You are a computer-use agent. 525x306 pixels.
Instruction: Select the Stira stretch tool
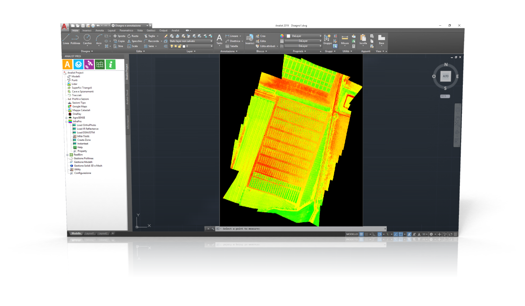click(x=118, y=46)
